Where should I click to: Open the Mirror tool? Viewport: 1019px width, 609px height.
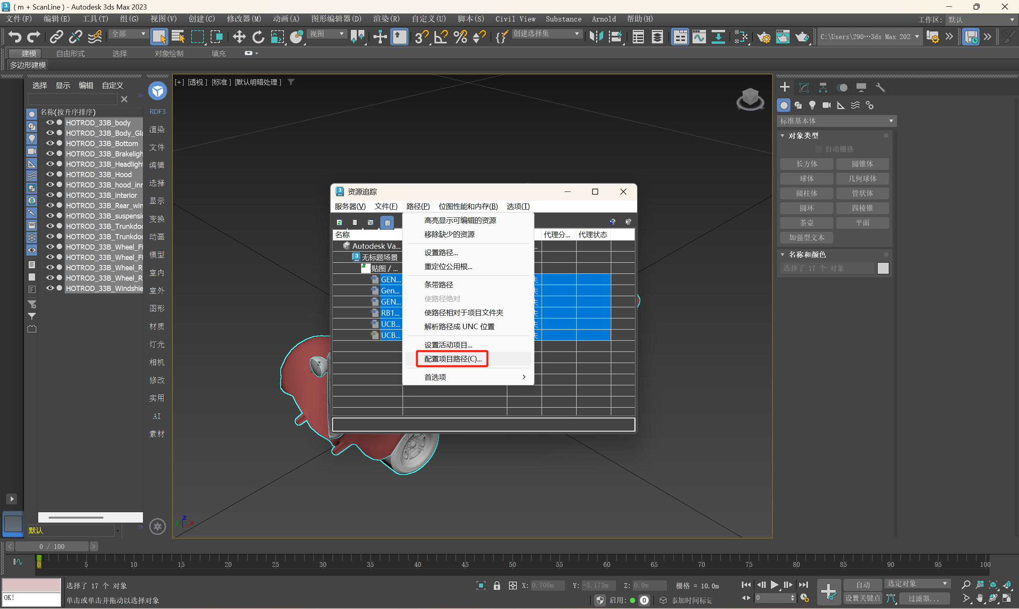596,37
